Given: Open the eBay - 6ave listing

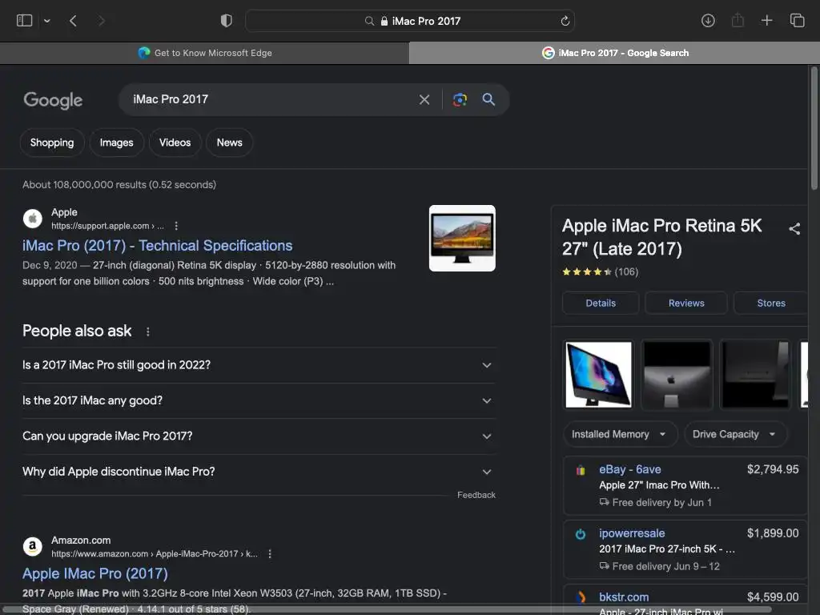Looking at the screenshot, I should (x=629, y=469).
